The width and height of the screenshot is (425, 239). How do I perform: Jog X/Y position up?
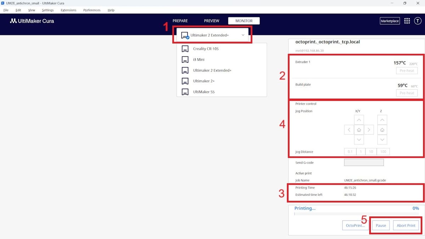[359, 120]
